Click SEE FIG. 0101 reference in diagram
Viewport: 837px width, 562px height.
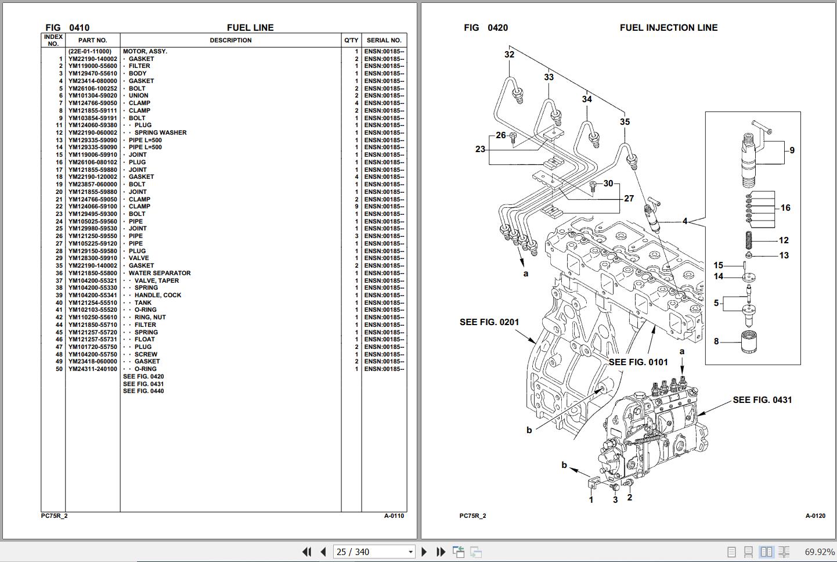tap(638, 362)
